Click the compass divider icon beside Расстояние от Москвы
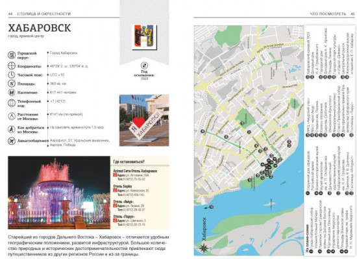 point(12,116)
